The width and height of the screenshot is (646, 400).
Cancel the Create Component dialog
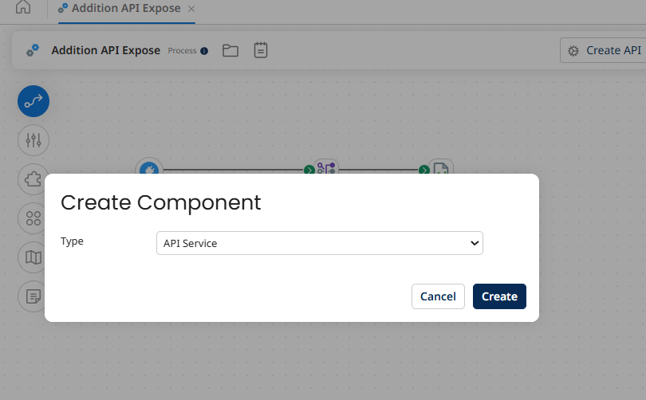(438, 296)
